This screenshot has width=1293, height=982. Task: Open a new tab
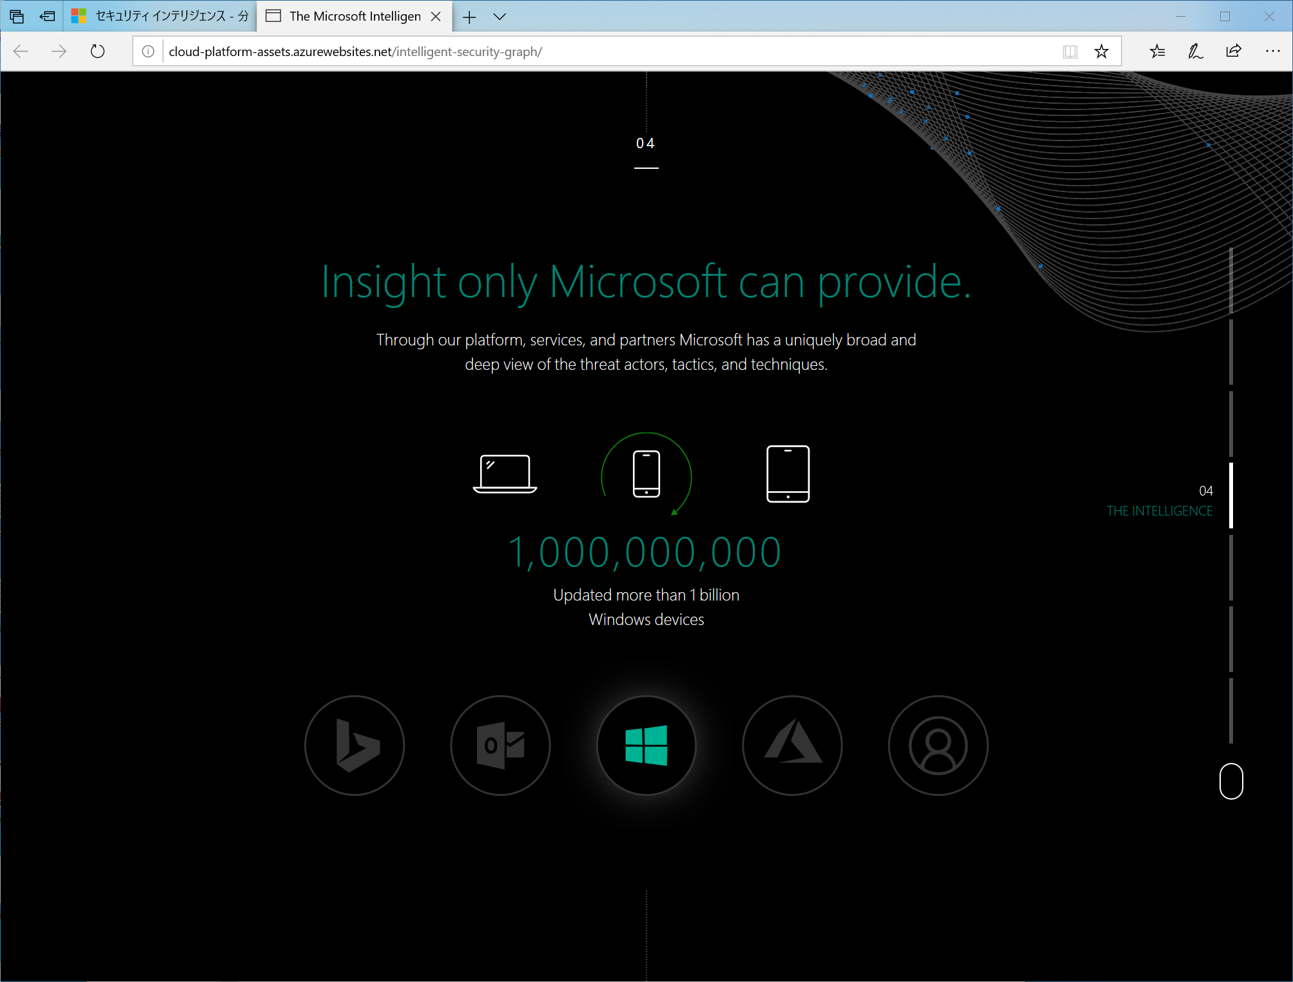point(469,17)
